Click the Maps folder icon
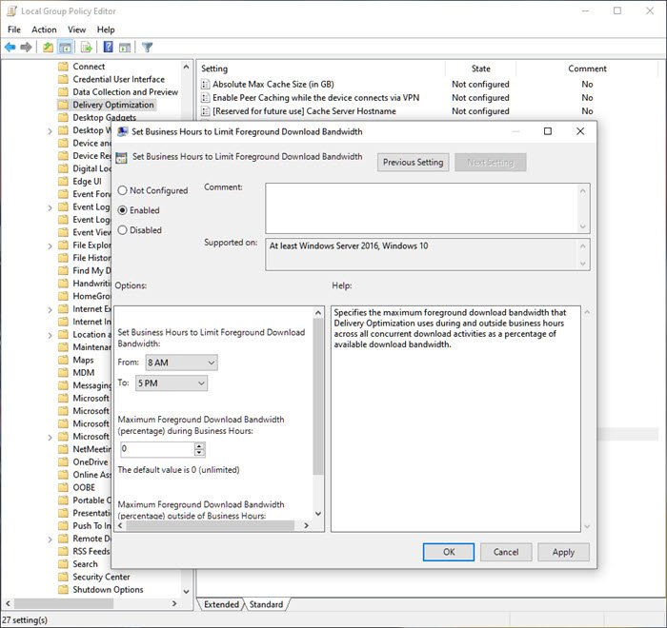The height and width of the screenshot is (628, 667). (x=63, y=360)
